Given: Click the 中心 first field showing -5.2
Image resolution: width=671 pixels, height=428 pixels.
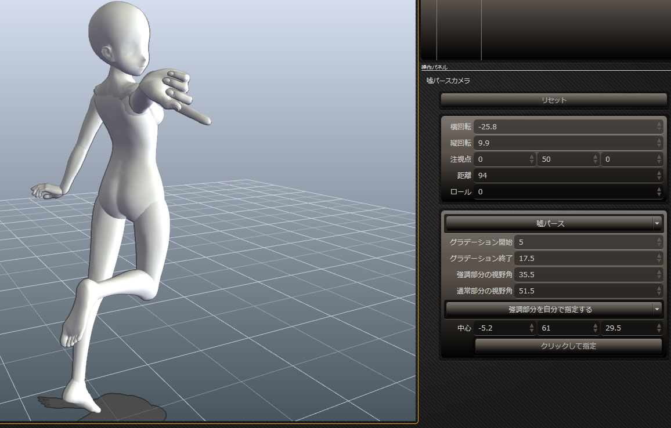Looking at the screenshot, I should click(x=500, y=328).
